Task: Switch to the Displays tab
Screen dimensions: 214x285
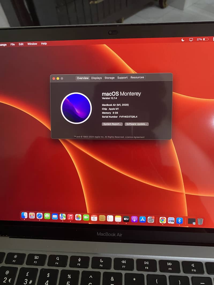Action: 96,78
